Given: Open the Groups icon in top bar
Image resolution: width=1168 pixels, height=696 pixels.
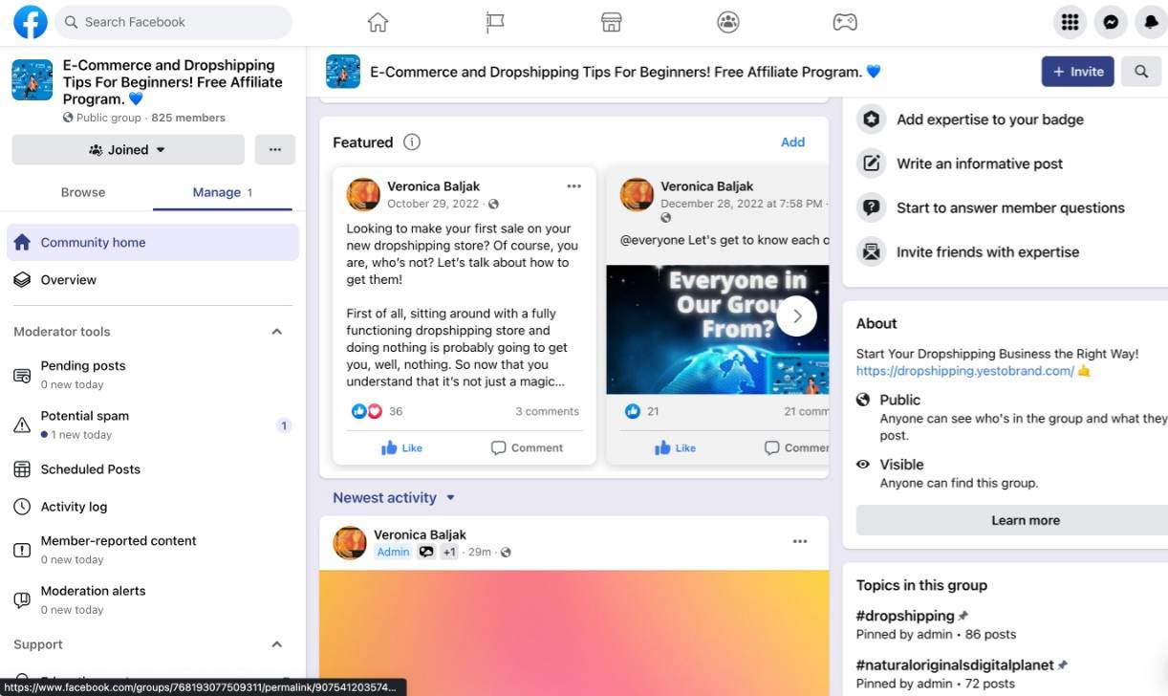Looking at the screenshot, I should [x=728, y=22].
